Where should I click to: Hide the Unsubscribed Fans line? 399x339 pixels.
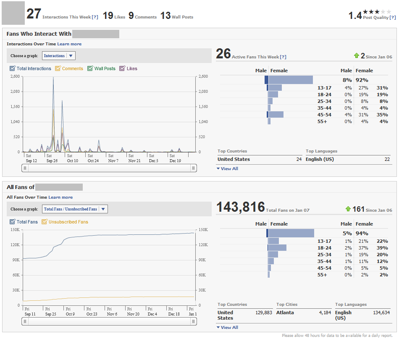coord(45,222)
